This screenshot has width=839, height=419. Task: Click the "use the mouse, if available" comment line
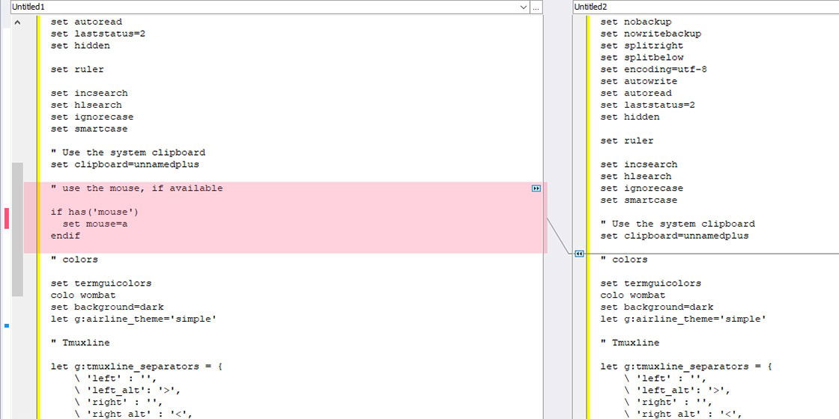click(137, 188)
